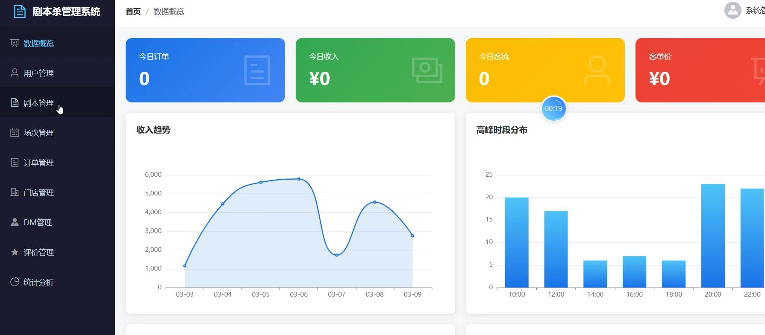Click the 数据概览 sidebar icon
This screenshot has width=765, height=335.
15,43
